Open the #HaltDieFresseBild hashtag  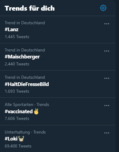point(27,84)
